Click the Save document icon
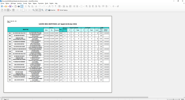Viewport: 185px width, 100px height. click(x=10, y=6)
